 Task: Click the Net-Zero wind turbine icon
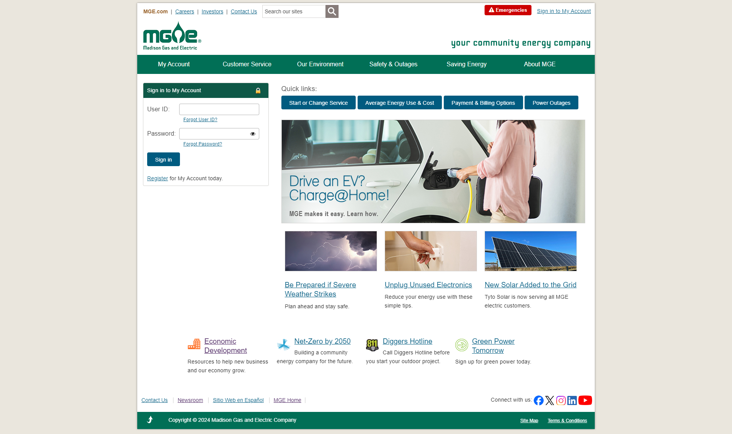283,344
